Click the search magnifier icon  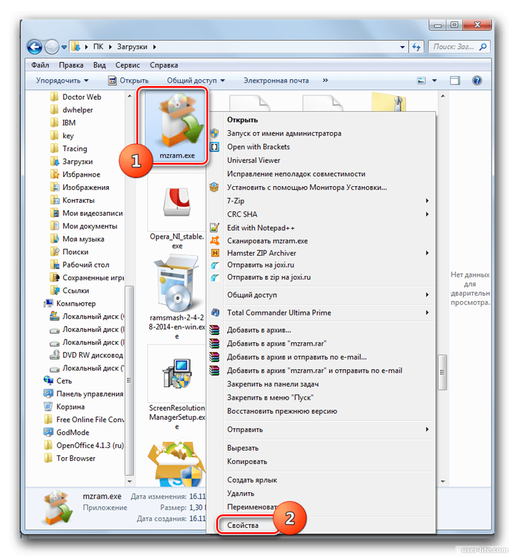click(483, 47)
